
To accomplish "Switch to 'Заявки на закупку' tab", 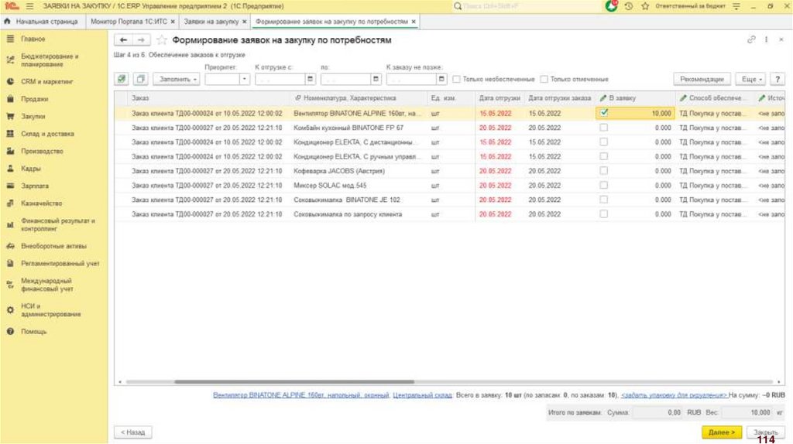I will pyautogui.click(x=212, y=22).
